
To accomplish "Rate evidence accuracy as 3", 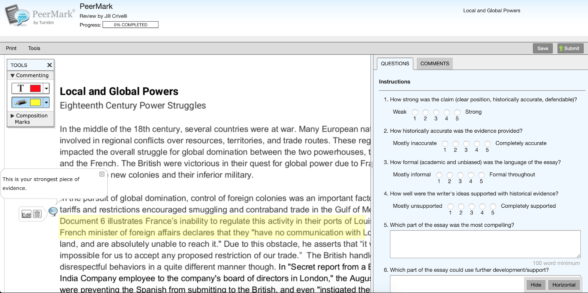I will tap(466, 144).
